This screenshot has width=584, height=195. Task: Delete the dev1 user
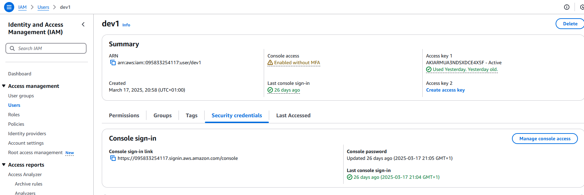click(570, 24)
